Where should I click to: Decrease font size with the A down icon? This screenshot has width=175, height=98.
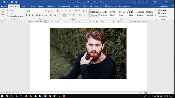click(48, 11)
